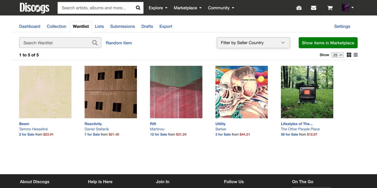Open the Reactivity album cover
This screenshot has width=377, height=188.
(111, 92)
